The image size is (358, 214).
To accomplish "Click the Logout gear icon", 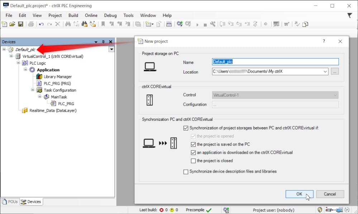I will point(188,24).
